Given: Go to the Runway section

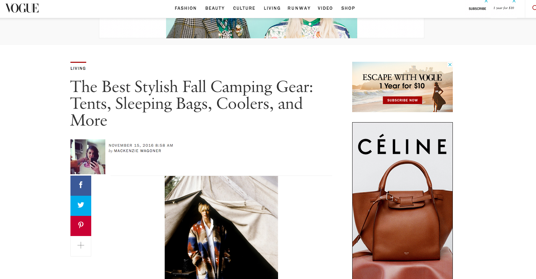Looking at the screenshot, I should point(299,8).
